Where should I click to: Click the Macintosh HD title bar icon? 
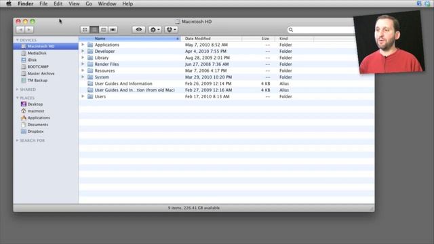coord(178,22)
